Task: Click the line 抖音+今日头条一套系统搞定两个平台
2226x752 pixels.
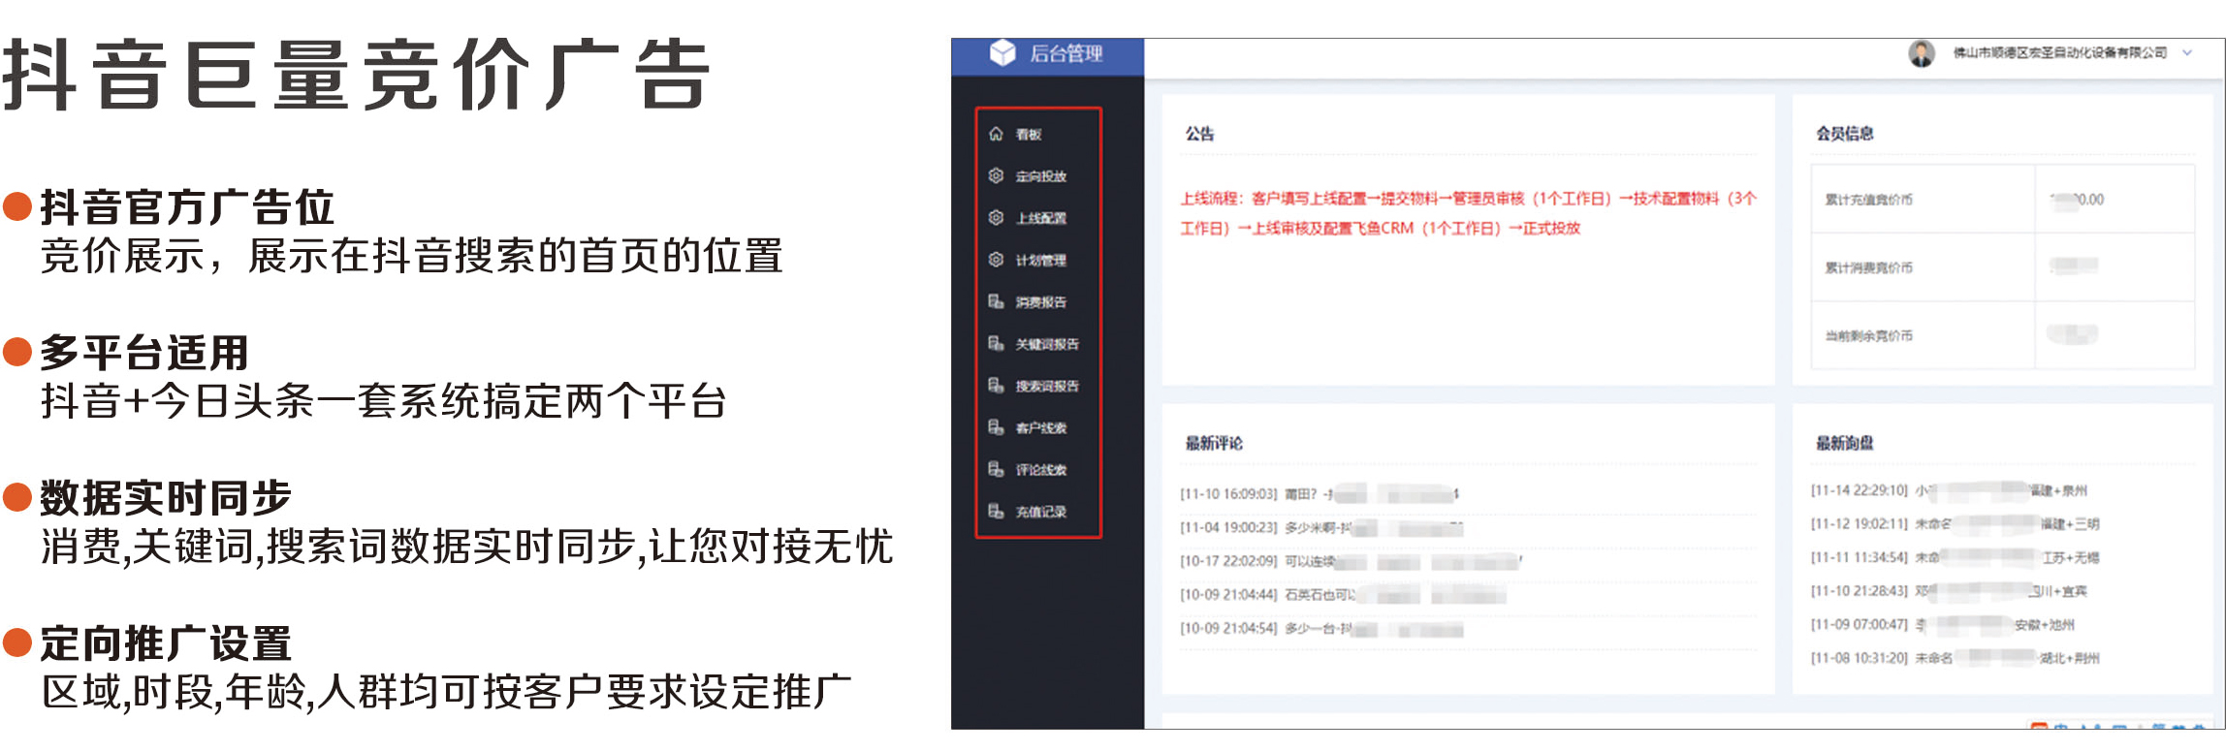Action: coord(384,401)
